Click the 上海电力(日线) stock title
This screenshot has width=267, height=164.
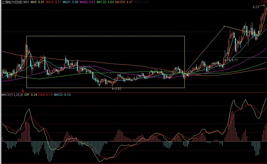(x=12, y=2)
